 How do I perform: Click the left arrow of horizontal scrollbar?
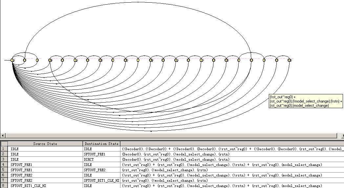pyautogui.click(x=3, y=135)
